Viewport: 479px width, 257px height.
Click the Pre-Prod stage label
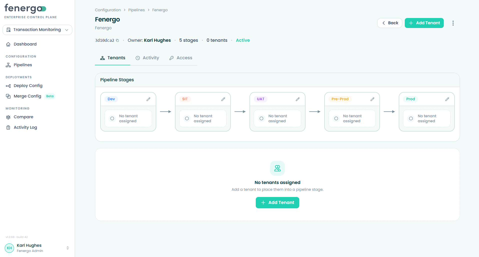(340, 99)
